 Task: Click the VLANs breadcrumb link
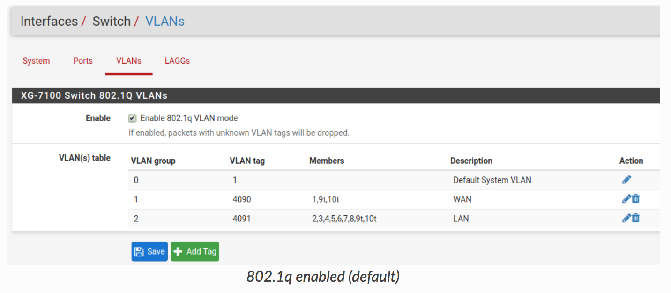pos(165,22)
